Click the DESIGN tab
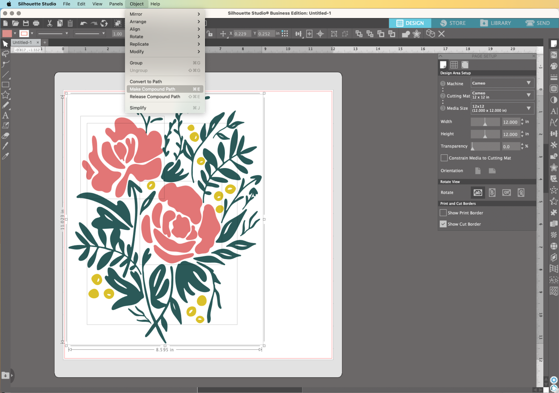This screenshot has width=559, height=393. (x=410, y=23)
